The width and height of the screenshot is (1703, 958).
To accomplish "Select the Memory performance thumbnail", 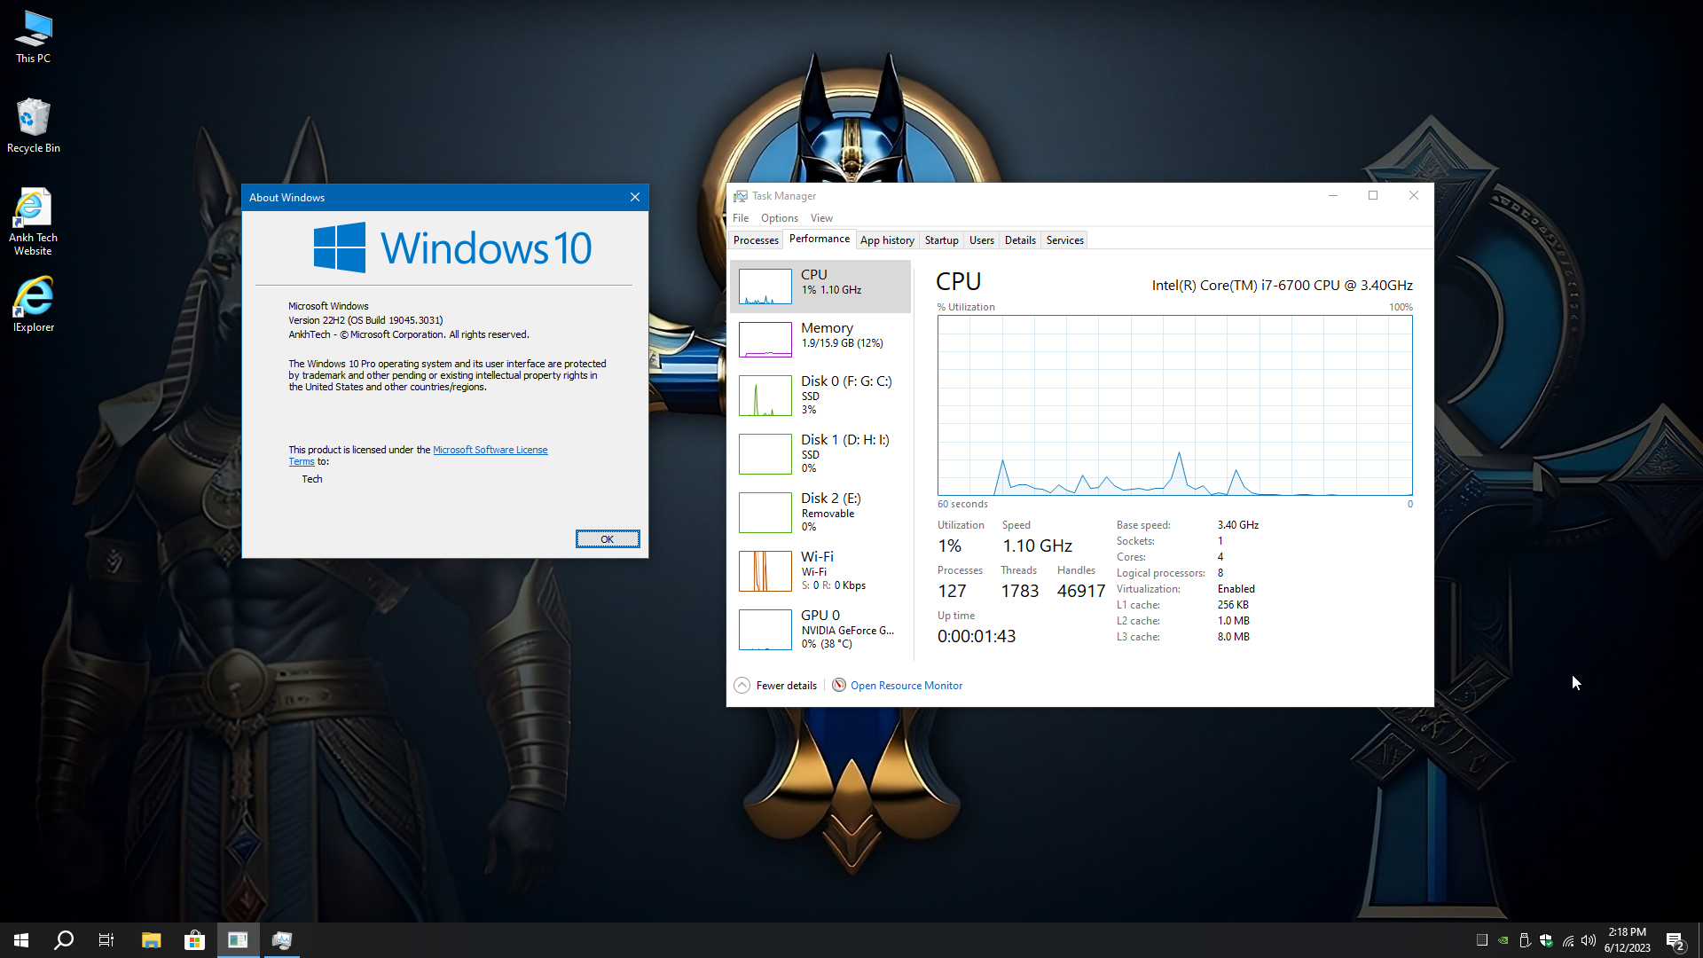I will (x=765, y=340).
